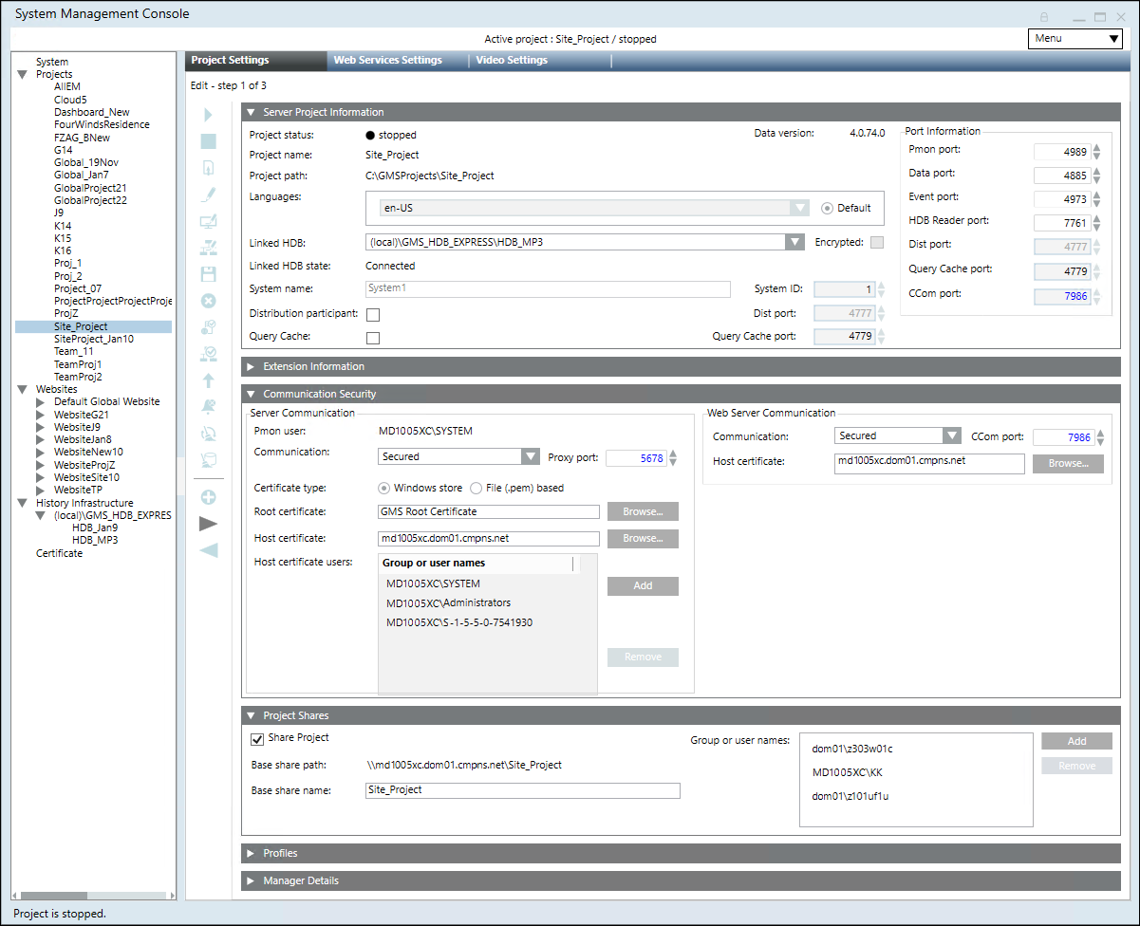Click the Cancel X circle icon
This screenshot has height=926, width=1140.
point(209,301)
